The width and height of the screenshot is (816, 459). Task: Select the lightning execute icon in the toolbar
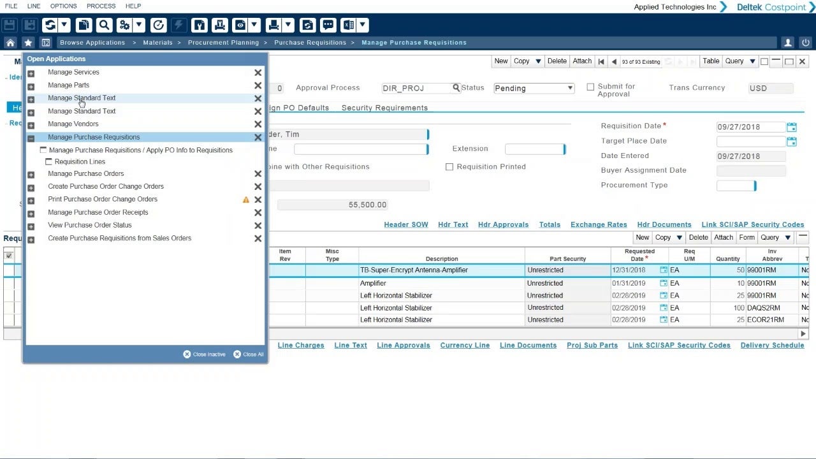click(179, 25)
